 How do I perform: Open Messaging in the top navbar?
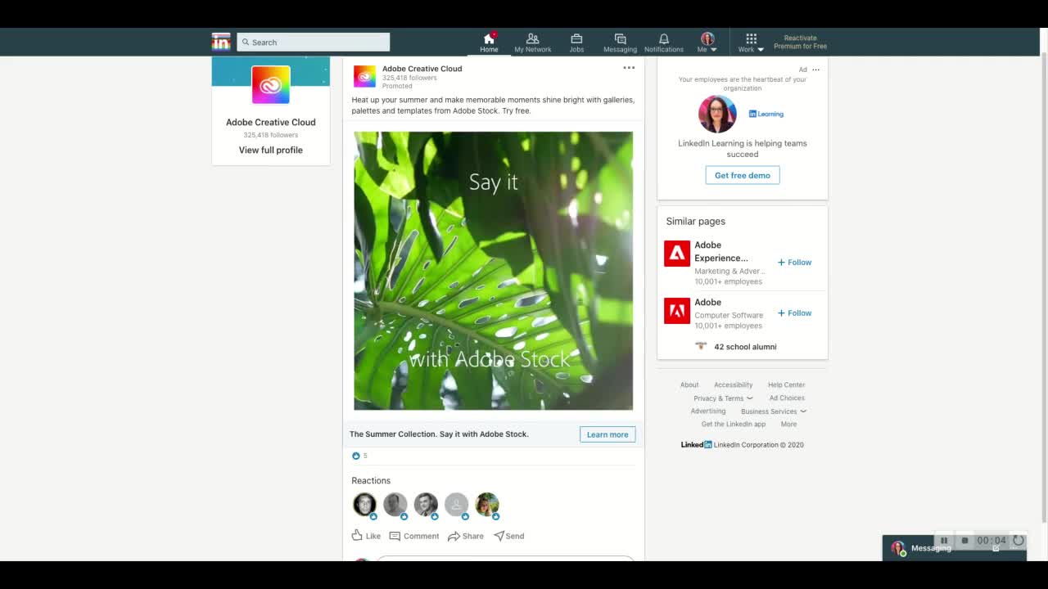click(620, 43)
